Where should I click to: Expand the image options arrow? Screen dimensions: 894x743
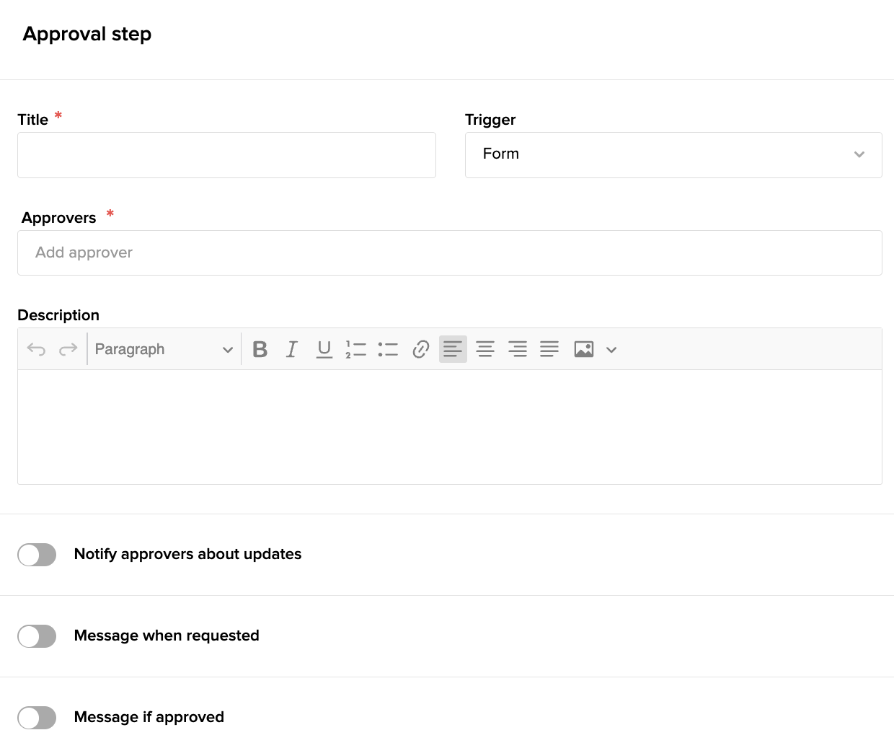tap(611, 350)
